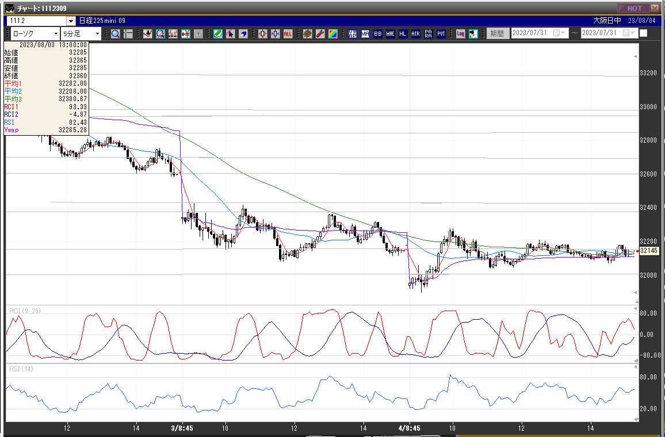Select the green pencil drawing tool
The width and height of the screenshot is (665, 437).
click(218, 34)
